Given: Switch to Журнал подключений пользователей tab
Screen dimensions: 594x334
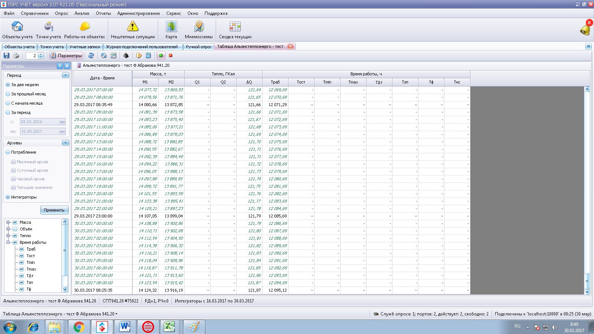Looking at the screenshot, I should pos(142,47).
